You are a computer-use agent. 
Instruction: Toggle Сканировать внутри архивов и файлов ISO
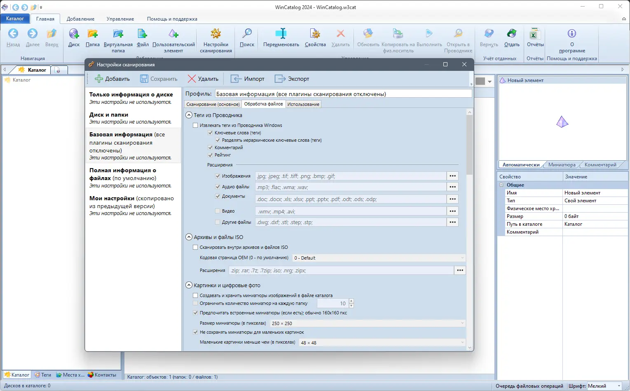pos(196,247)
